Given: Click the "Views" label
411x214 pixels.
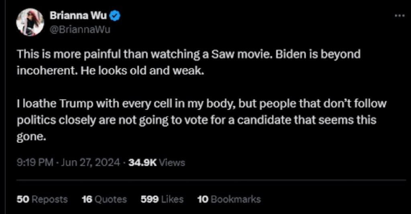Looking at the screenshot, I should click(172, 163).
